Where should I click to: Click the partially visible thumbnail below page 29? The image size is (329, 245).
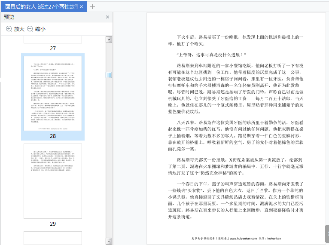click(x=53, y=238)
